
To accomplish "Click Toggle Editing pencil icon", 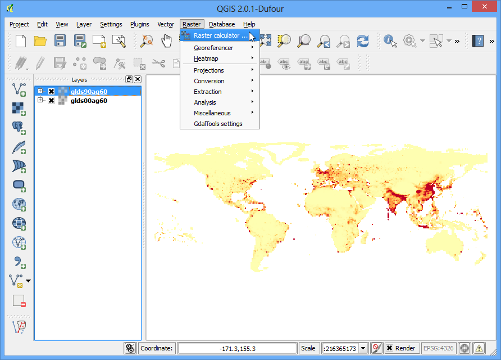I will (x=40, y=63).
